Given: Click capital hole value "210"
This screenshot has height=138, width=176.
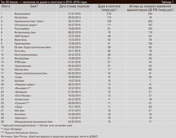Looking at the screenshot, I should [x=109, y=14].
